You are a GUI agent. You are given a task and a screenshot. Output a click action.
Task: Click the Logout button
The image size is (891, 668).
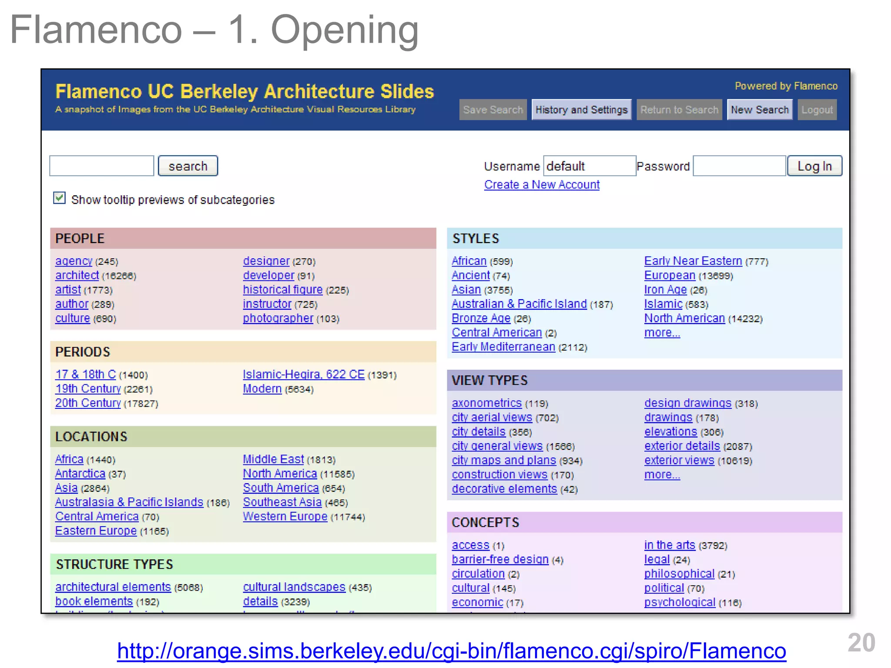pos(817,110)
